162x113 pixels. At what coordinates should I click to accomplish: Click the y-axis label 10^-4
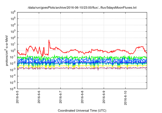(x=13, y=76)
